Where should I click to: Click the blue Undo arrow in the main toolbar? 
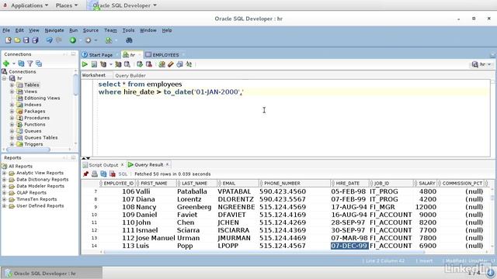click(x=49, y=40)
